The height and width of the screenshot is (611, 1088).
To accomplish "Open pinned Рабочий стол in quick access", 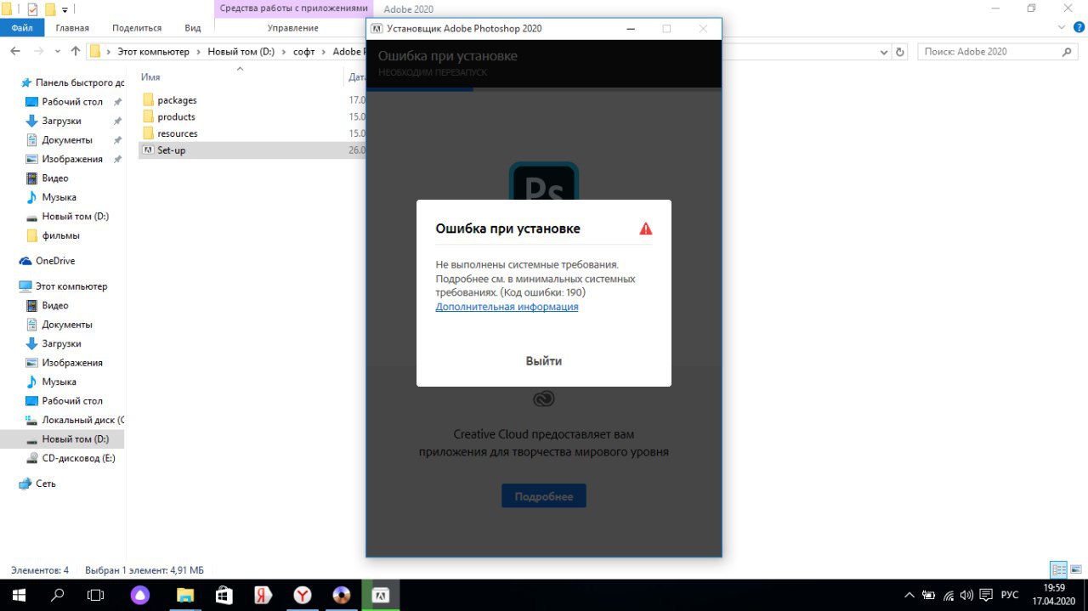I will (x=72, y=102).
